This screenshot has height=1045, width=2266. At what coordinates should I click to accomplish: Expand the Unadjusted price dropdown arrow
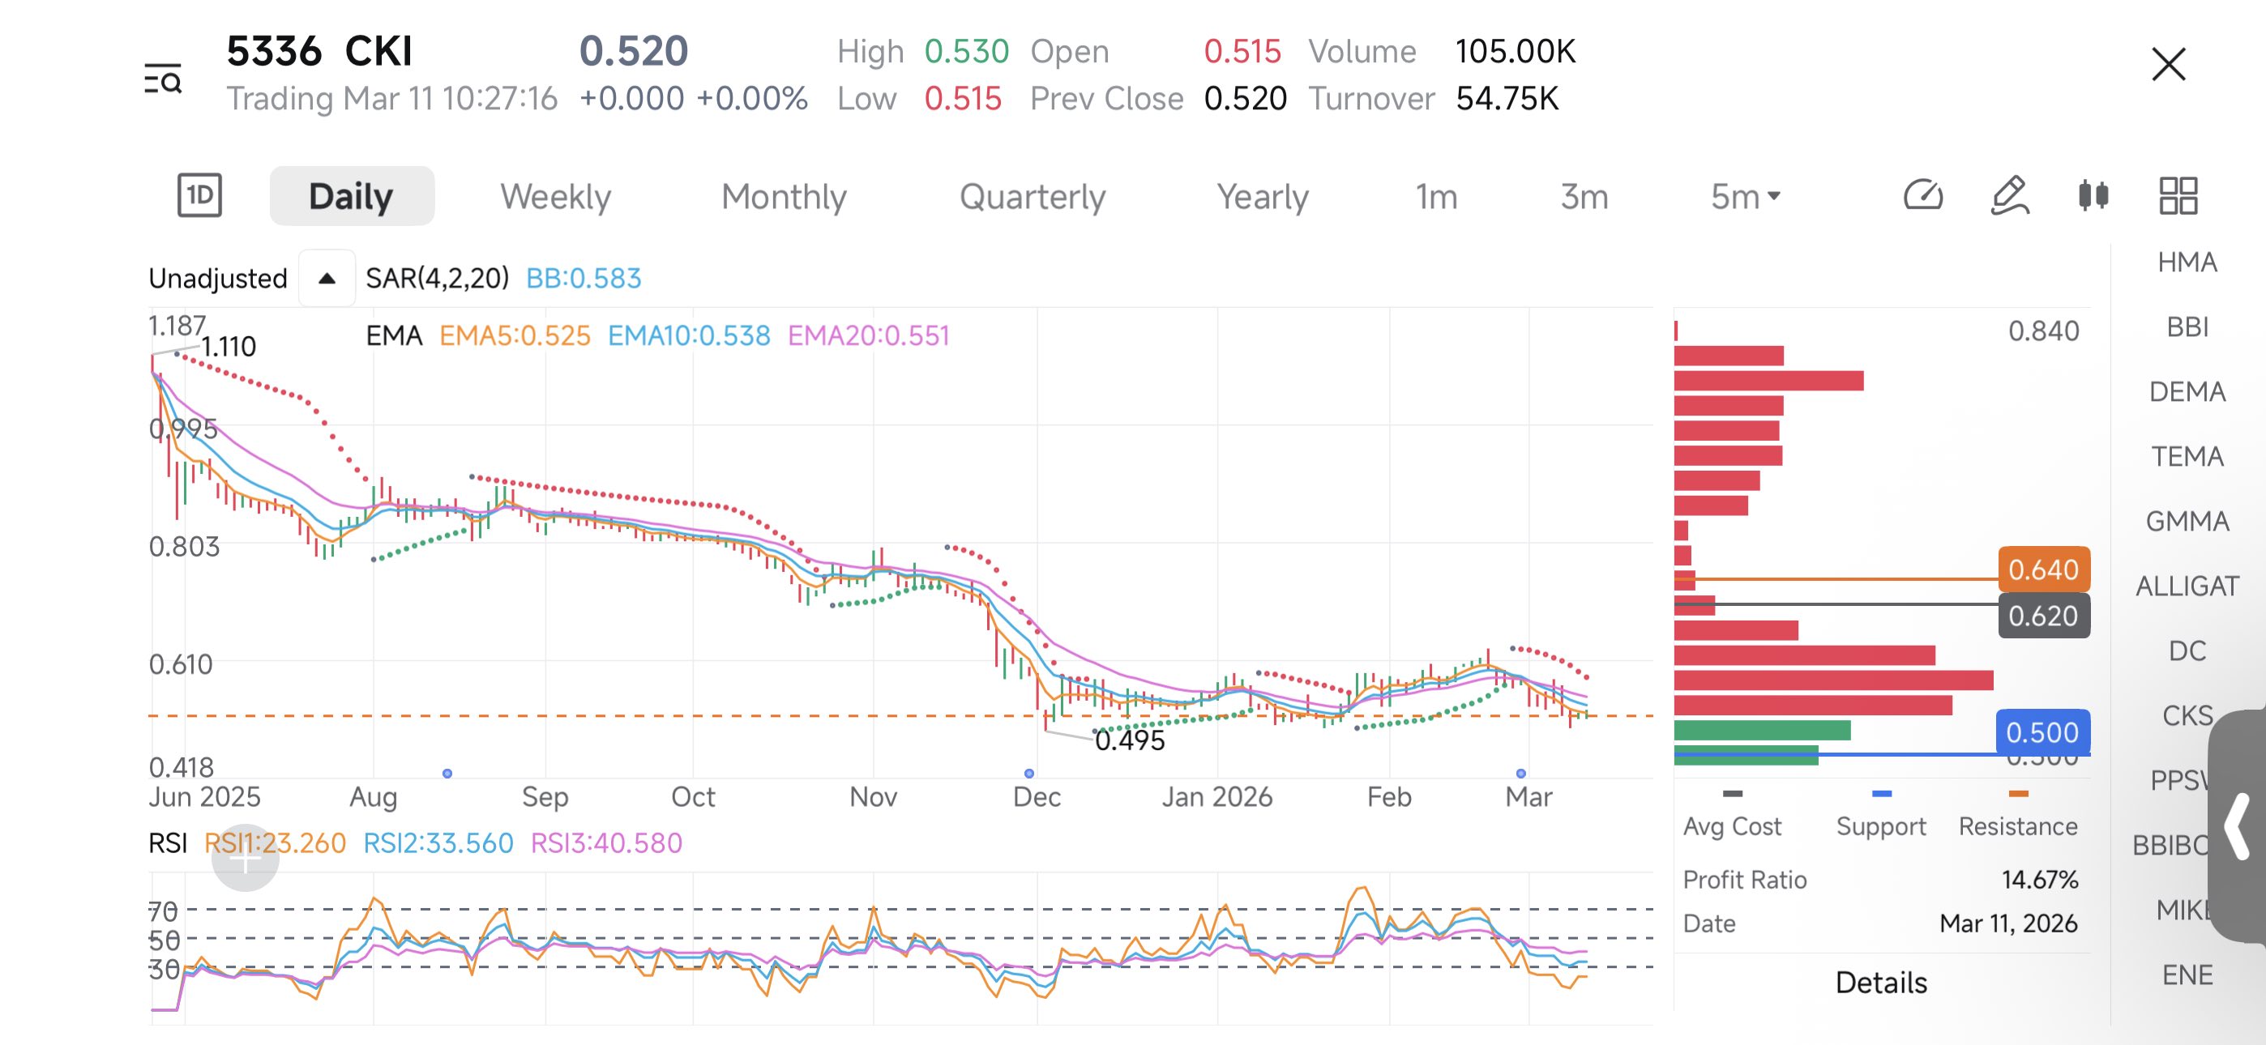pos(327,278)
